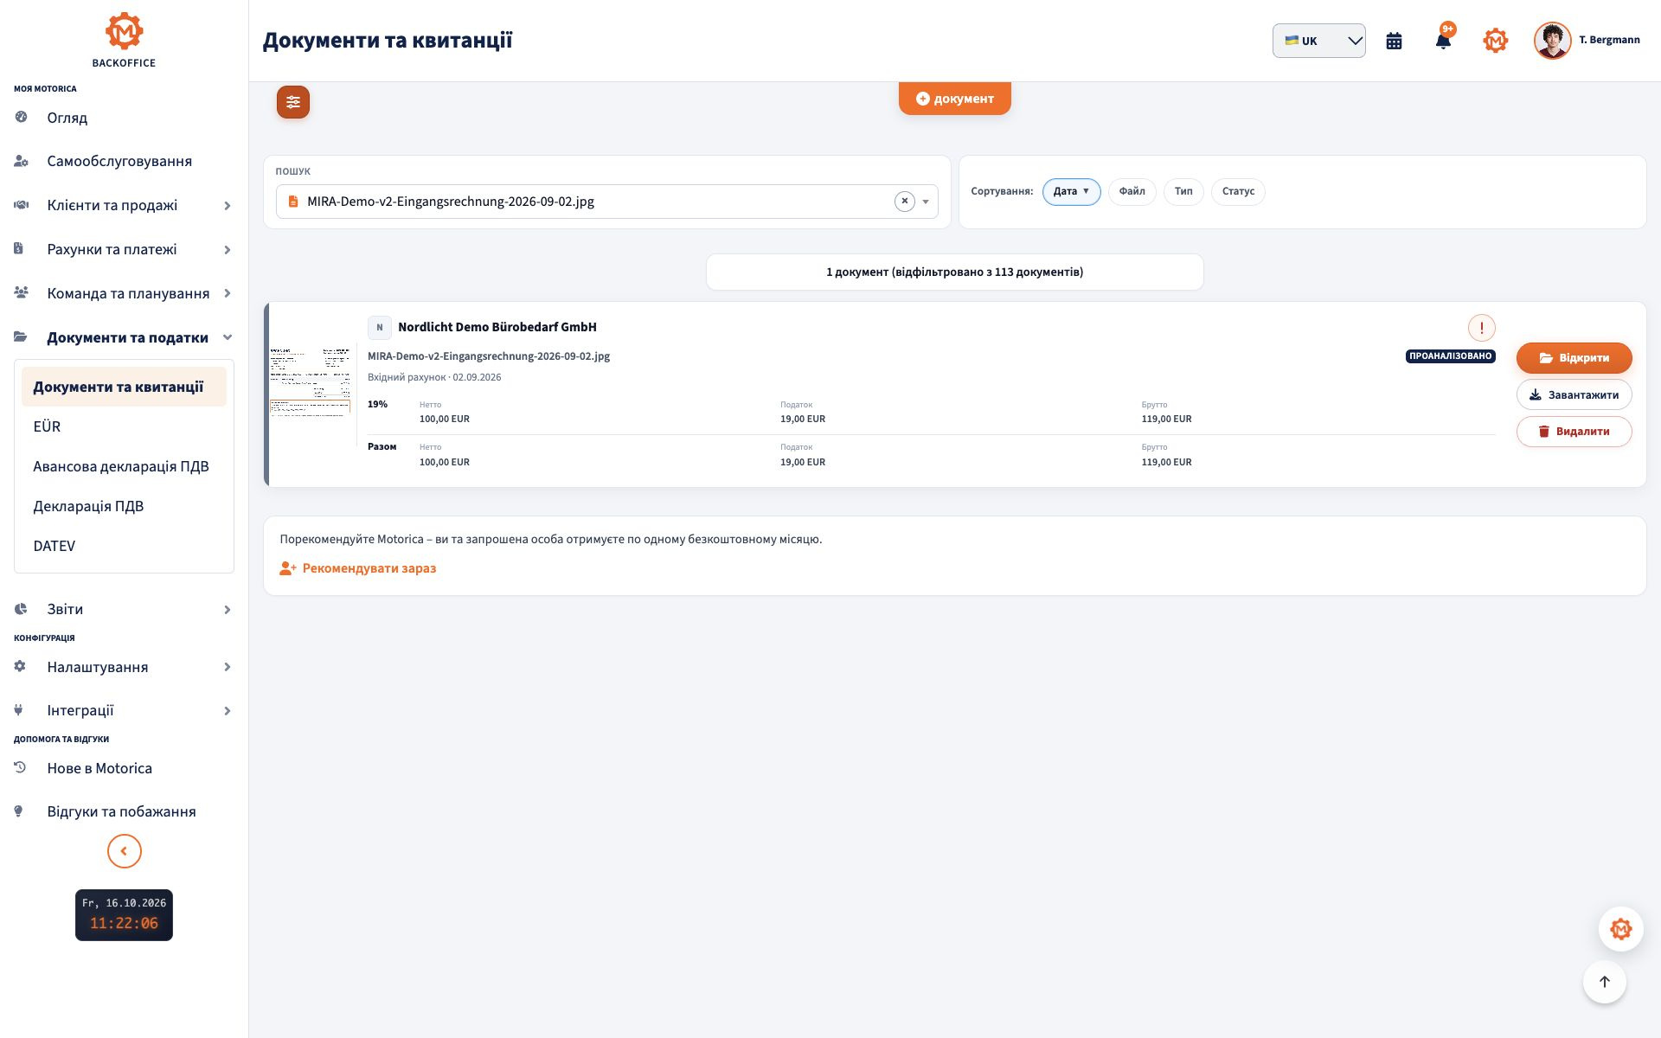This screenshot has width=1661, height=1038.
Task: Click the handshake icon for Клієнти та продажі
Action: tap(22, 205)
